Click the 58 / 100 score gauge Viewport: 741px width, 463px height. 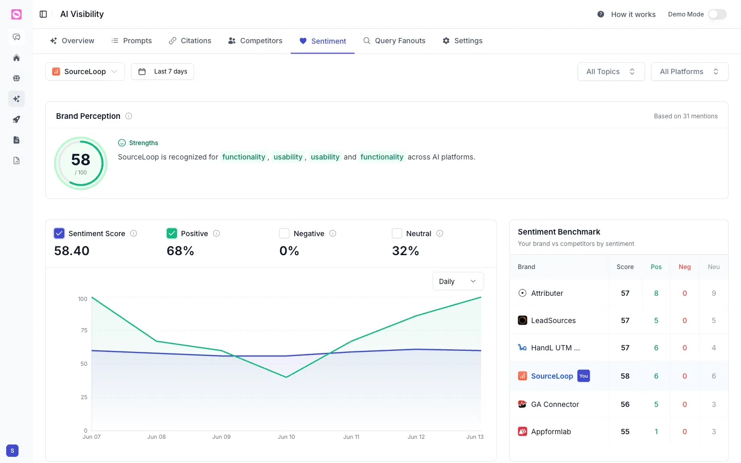coord(81,164)
